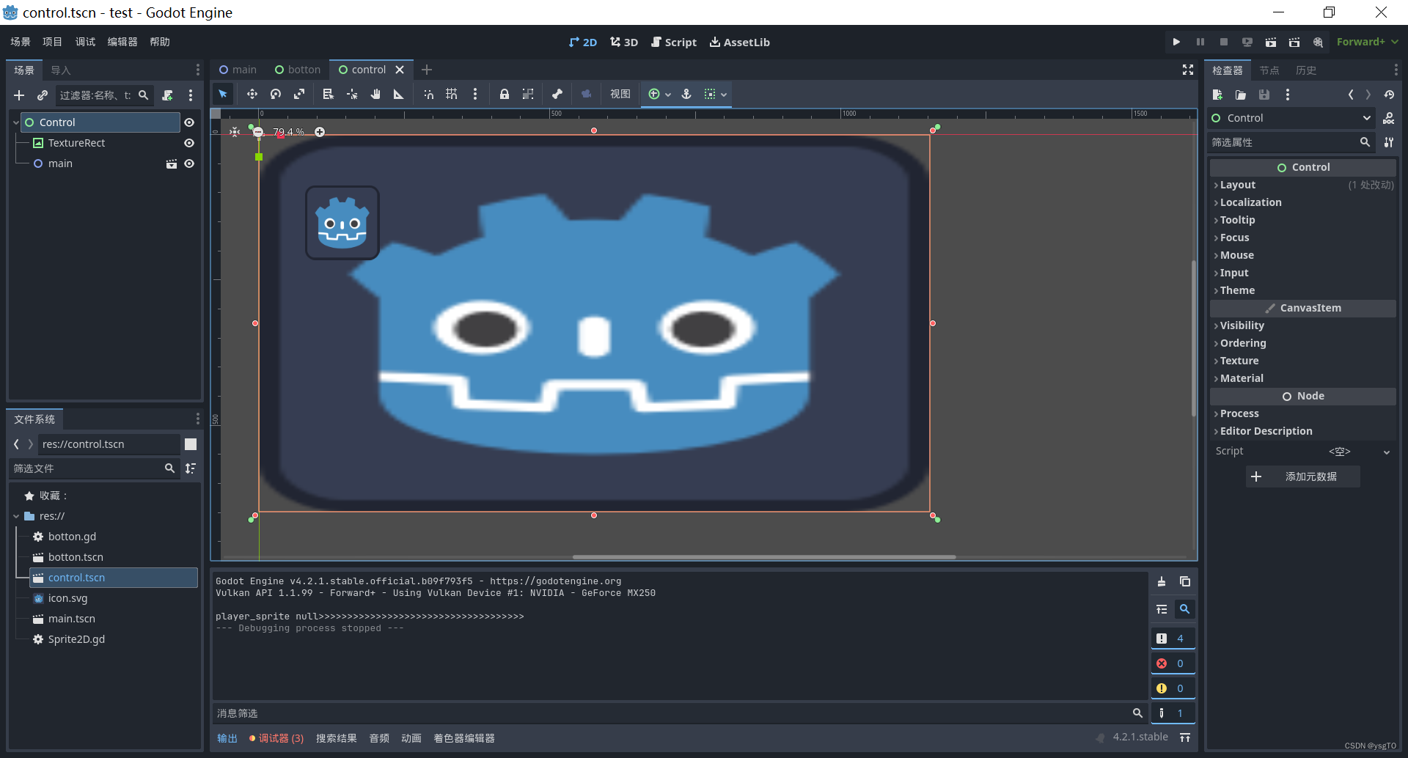Switch to the 节点 inspector tab
This screenshot has height=758, width=1408.
tap(1269, 70)
